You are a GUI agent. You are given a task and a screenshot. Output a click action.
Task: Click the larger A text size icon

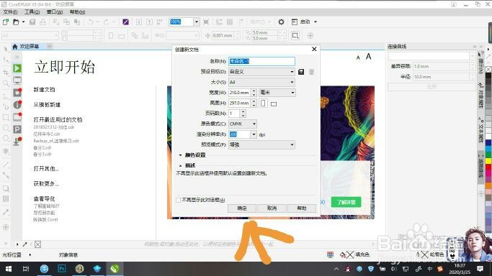pyautogui.click(x=368, y=57)
